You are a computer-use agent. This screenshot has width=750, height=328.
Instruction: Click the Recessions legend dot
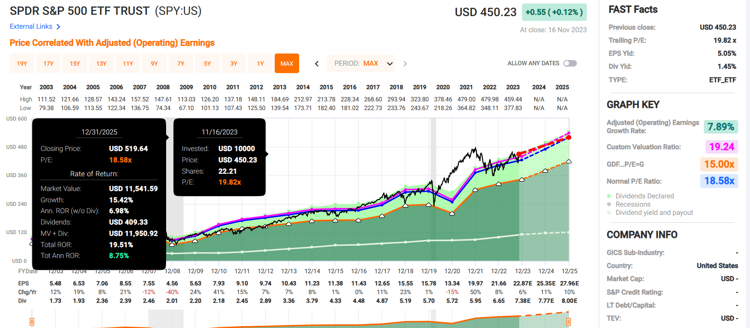(x=609, y=204)
